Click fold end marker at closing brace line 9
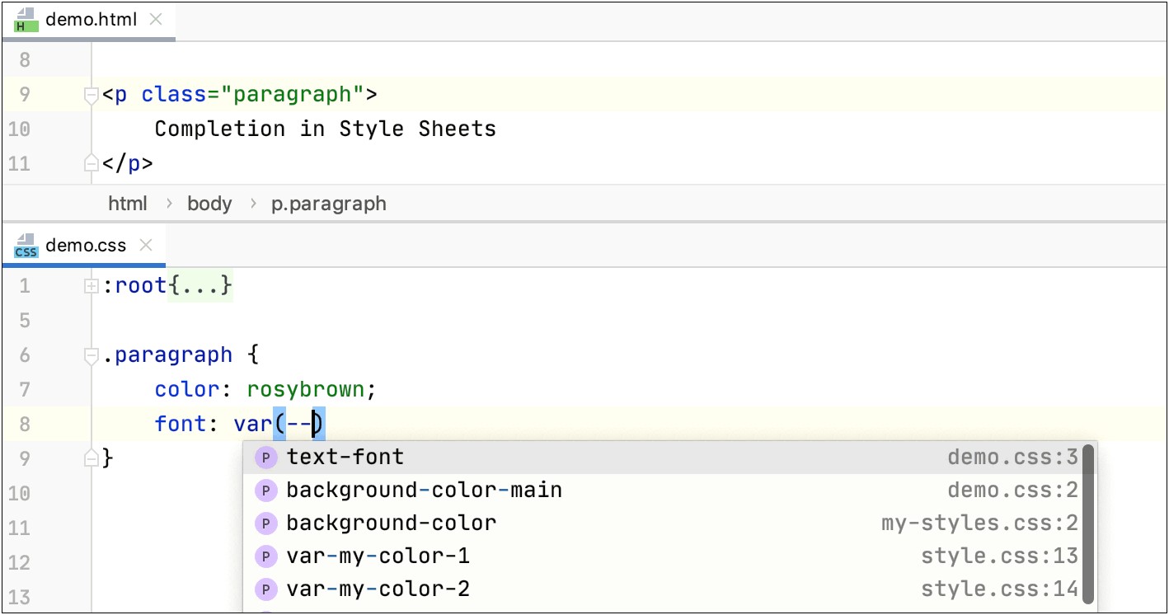The image size is (1169, 615). pyautogui.click(x=92, y=458)
